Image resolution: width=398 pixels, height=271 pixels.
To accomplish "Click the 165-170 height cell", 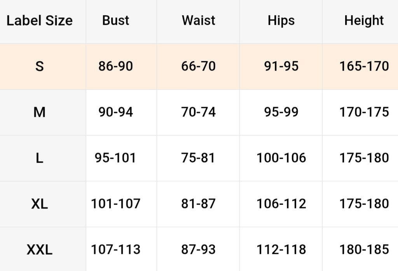I will pyautogui.click(x=364, y=66).
